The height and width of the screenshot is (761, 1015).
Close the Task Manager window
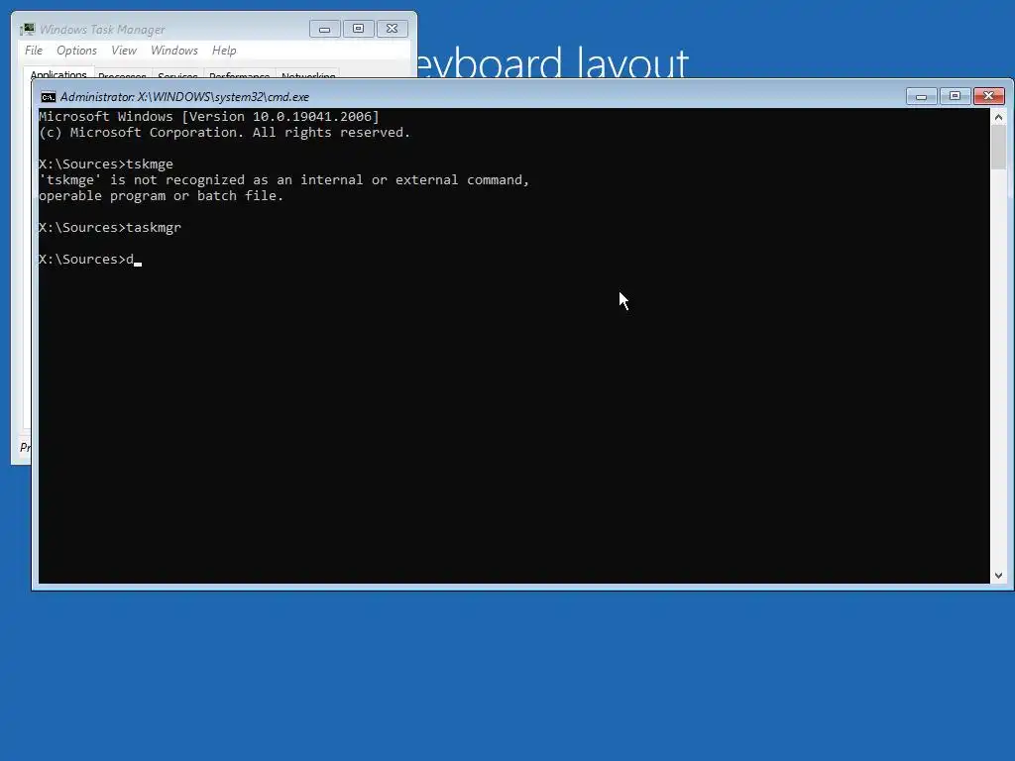[x=392, y=29]
